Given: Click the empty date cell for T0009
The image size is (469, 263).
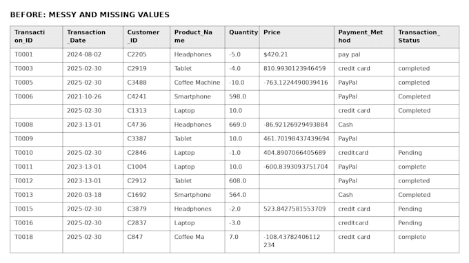Looking at the screenshot, I should pos(92,139).
